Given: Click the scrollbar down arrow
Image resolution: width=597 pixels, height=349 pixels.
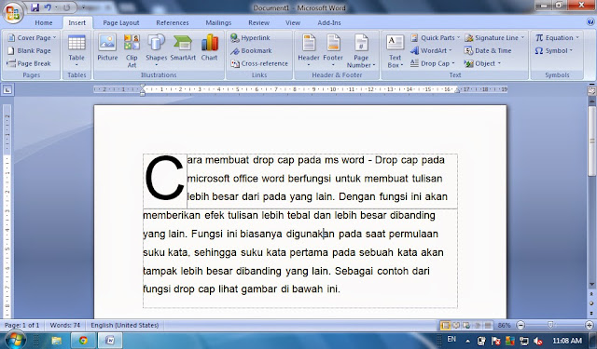Looking at the screenshot, I should pyautogui.click(x=591, y=285).
